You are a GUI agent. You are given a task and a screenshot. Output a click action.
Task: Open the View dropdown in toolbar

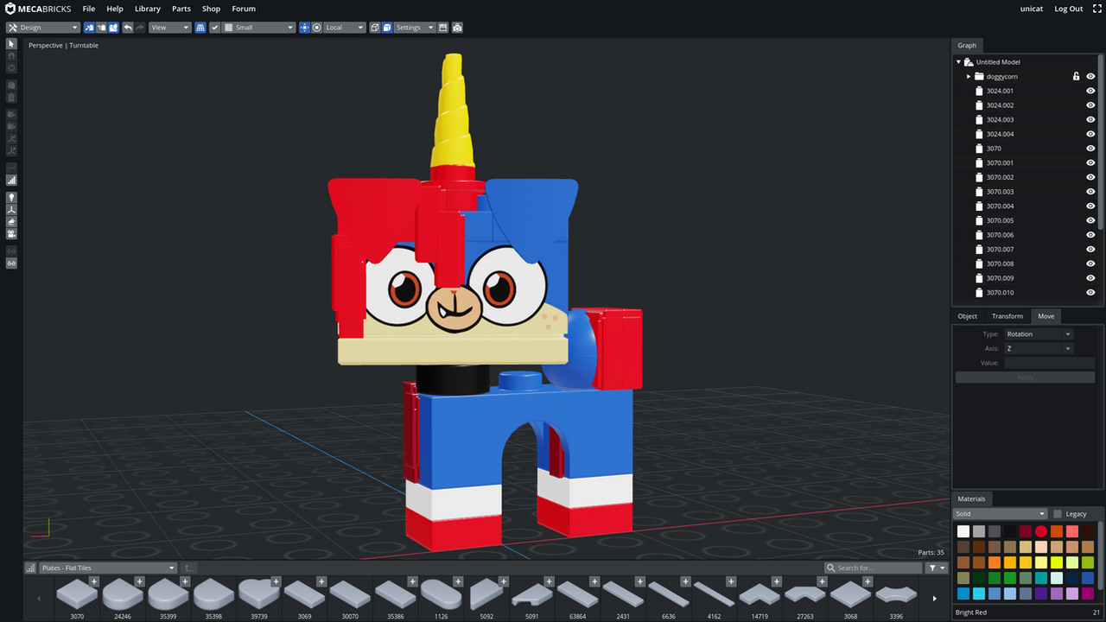(x=169, y=28)
